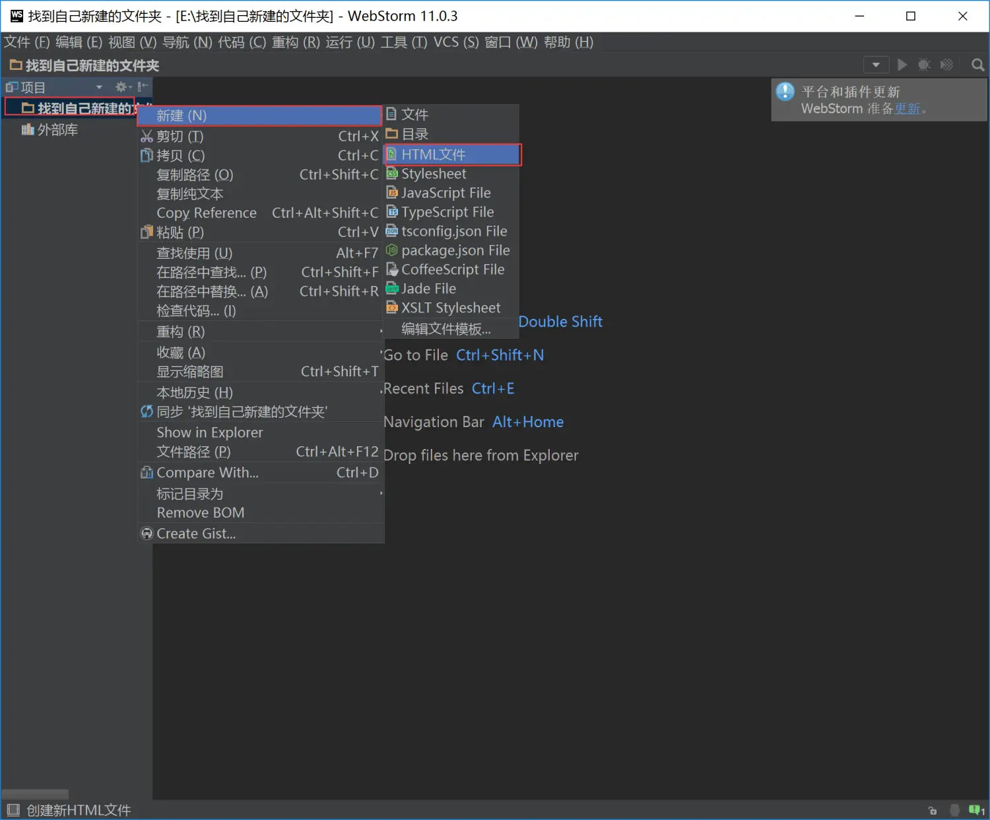Click the Jade File icon

(392, 289)
